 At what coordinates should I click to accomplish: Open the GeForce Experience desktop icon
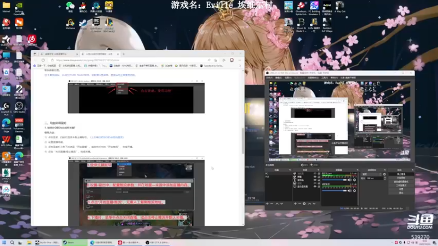click(19, 8)
